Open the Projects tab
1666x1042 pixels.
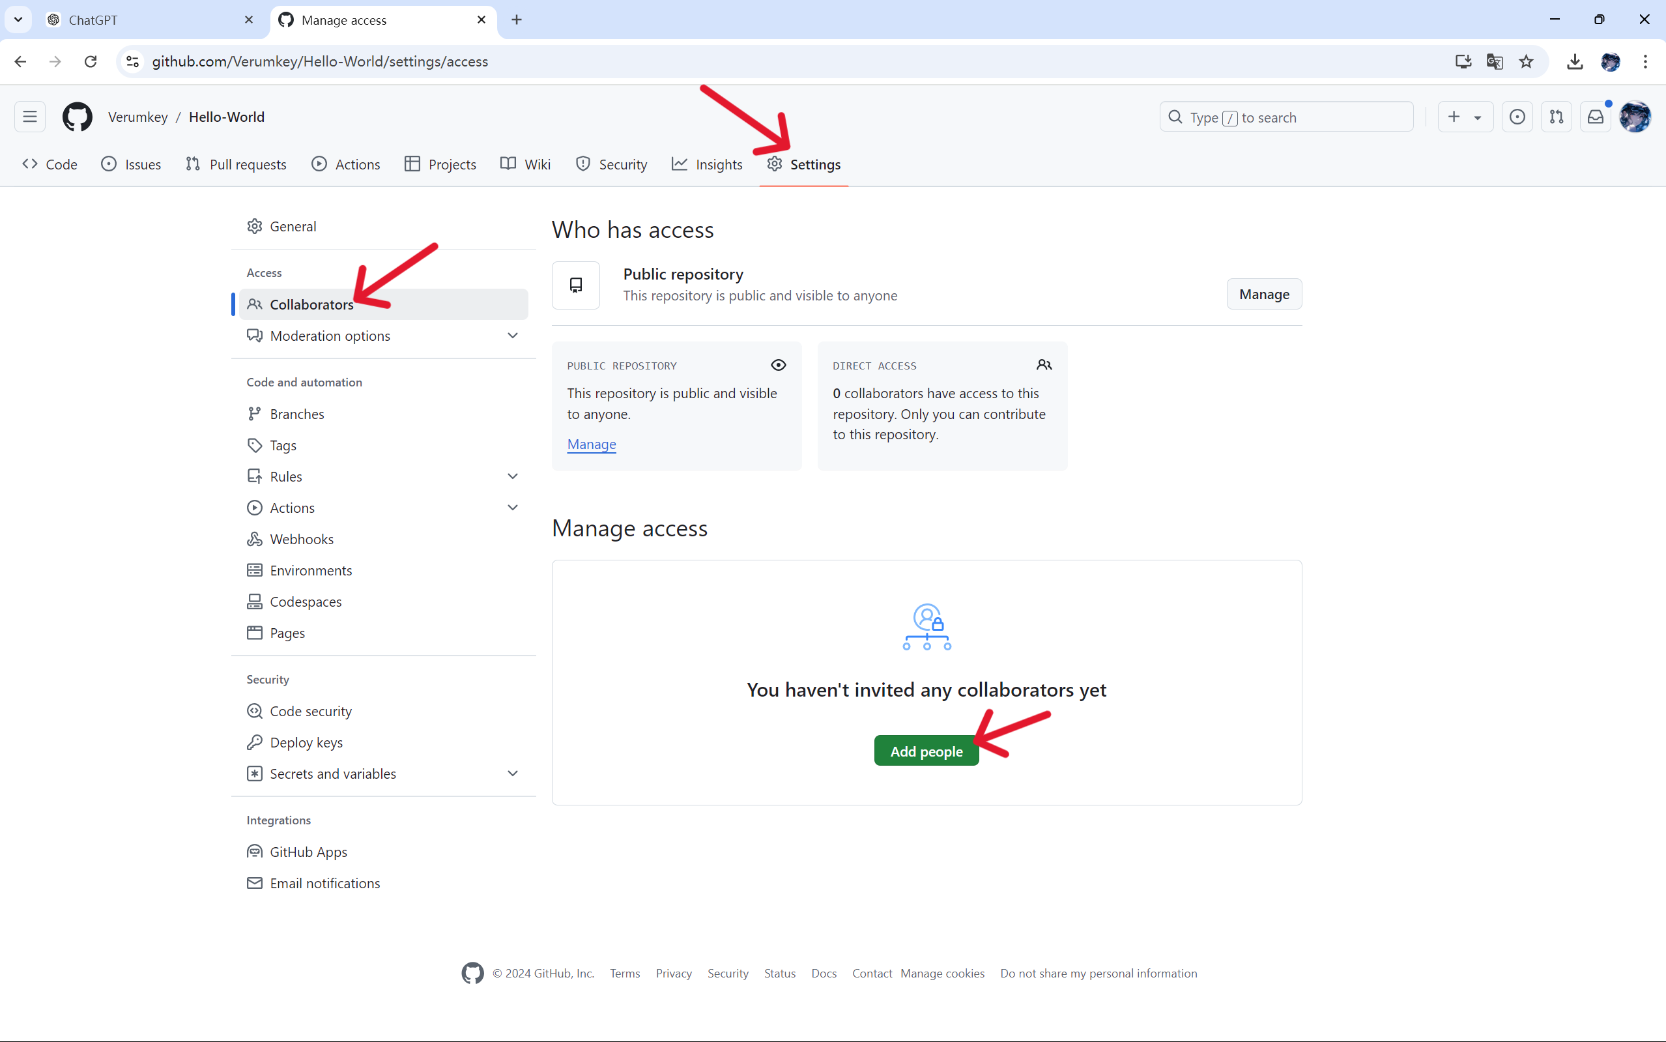click(440, 164)
